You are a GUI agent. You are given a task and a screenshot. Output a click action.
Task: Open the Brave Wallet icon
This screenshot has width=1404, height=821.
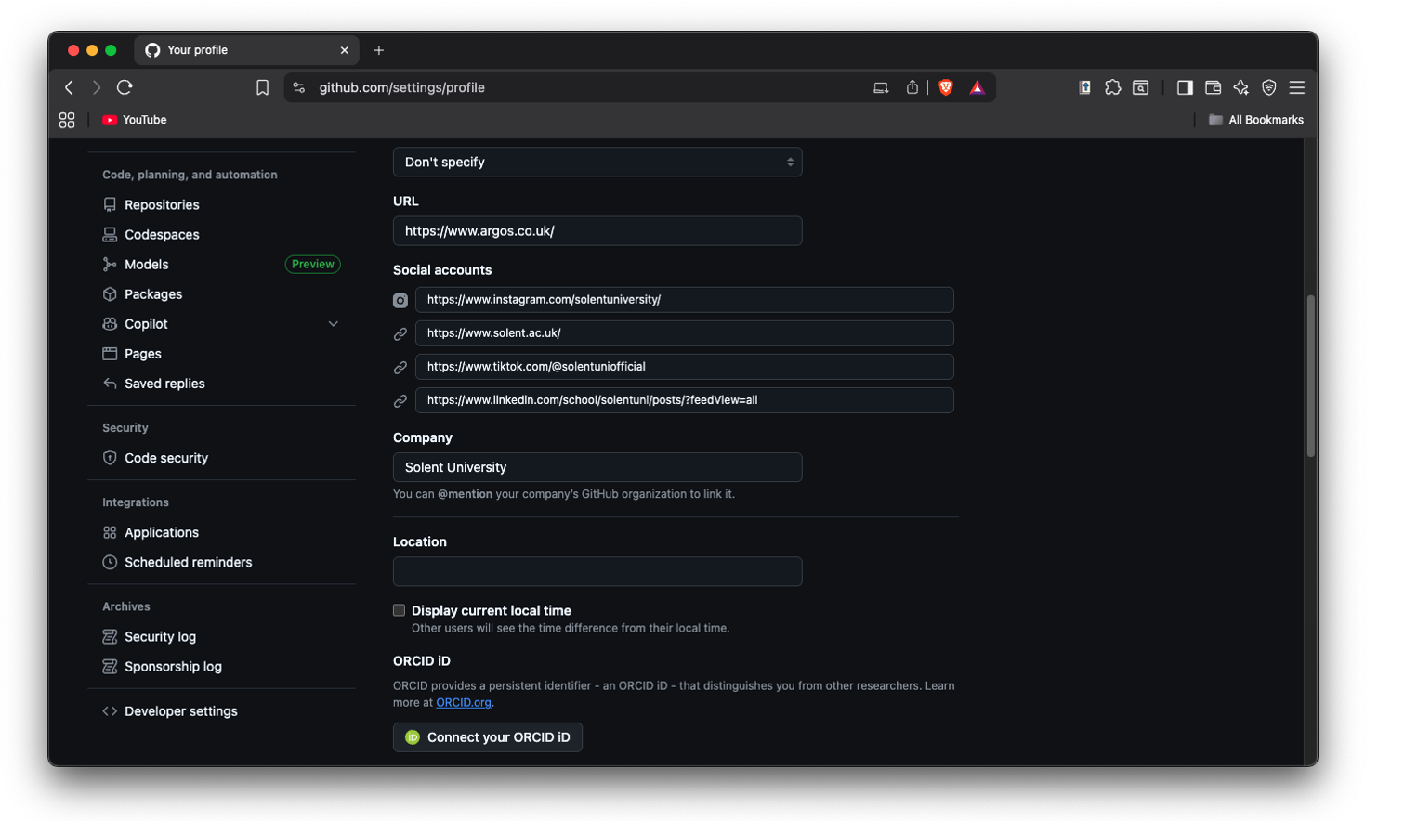[1213, 87]
